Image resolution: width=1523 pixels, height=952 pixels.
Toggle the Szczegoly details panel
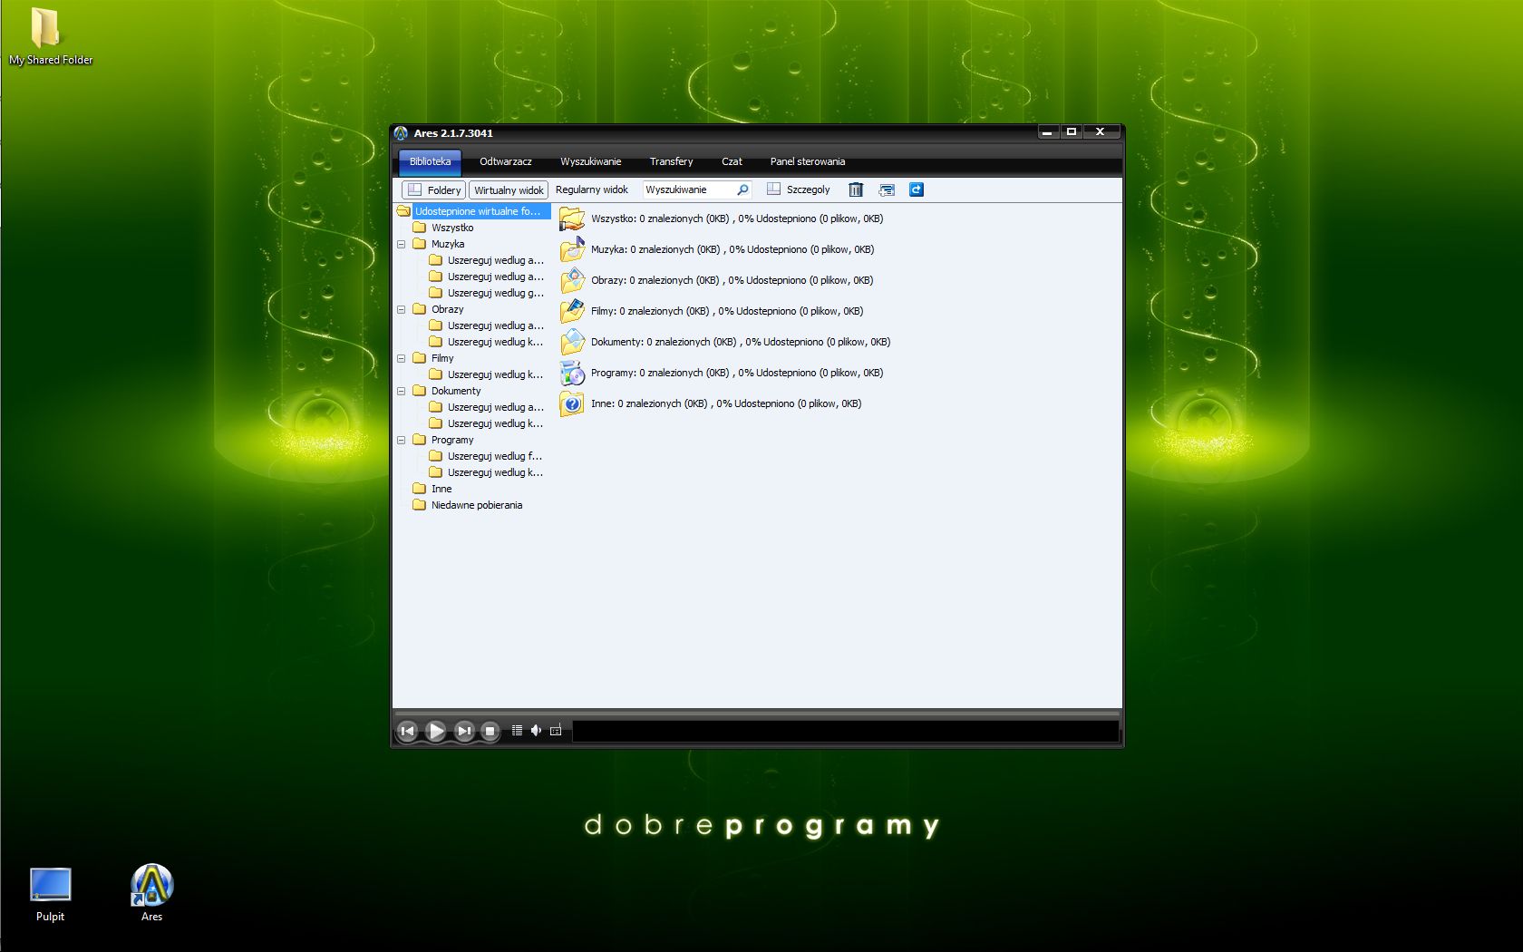[799, 190]
